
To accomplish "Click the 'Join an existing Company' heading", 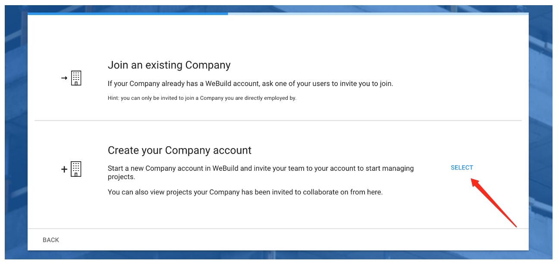I will (169, 65).
